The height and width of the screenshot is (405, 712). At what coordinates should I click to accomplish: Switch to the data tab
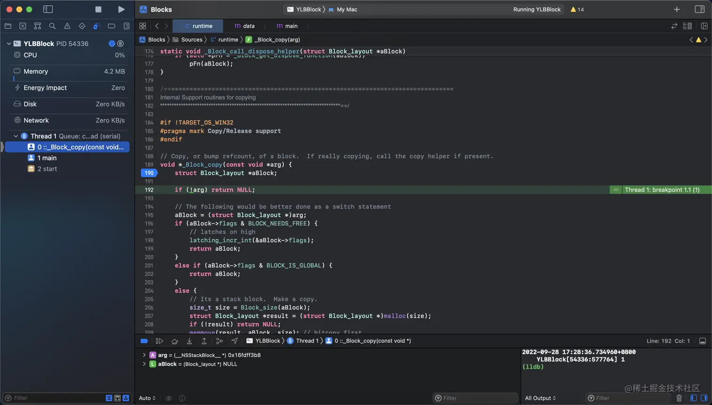tap(244, 26)
